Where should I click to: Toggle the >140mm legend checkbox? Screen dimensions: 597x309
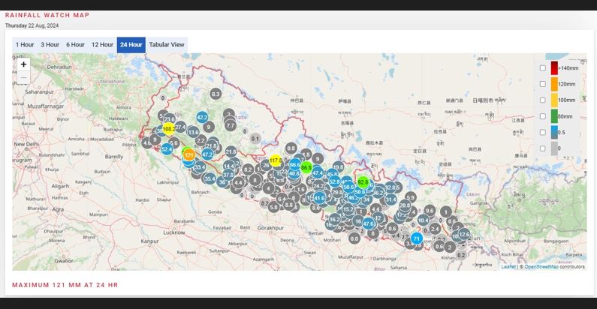pos(542,68)
